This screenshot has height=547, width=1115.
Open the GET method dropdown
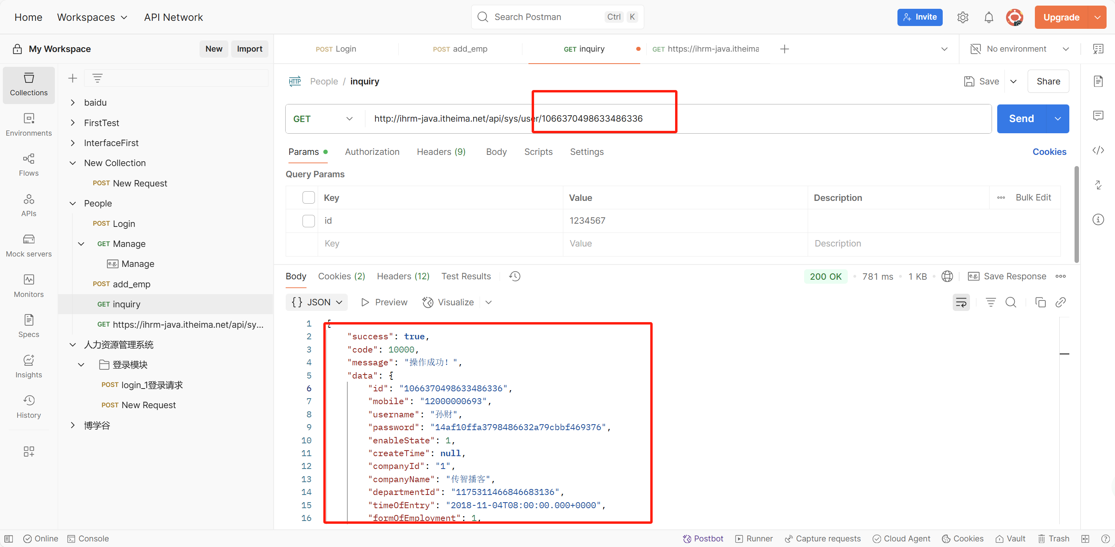323,119
